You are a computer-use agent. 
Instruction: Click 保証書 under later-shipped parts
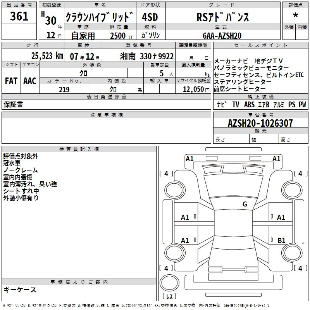(x=13, y=105)
